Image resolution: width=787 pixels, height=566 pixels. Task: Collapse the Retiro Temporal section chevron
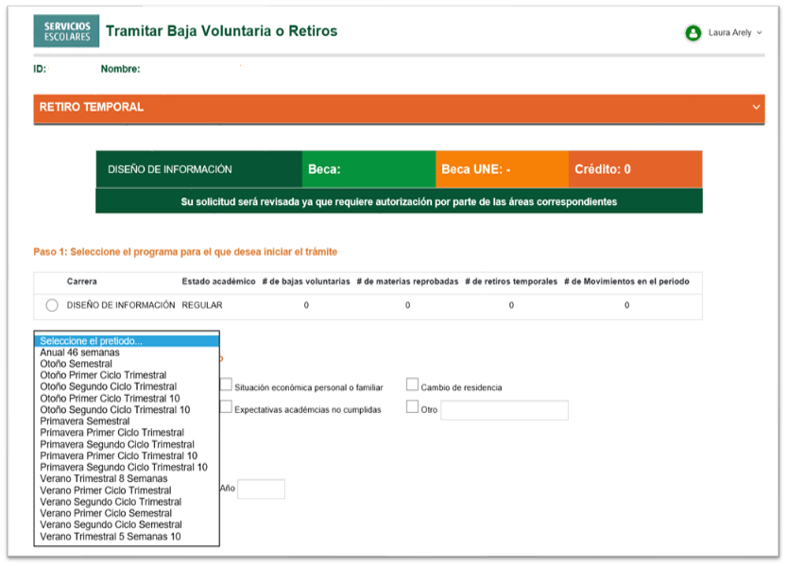pyautogui.click(x=756, y=108)
